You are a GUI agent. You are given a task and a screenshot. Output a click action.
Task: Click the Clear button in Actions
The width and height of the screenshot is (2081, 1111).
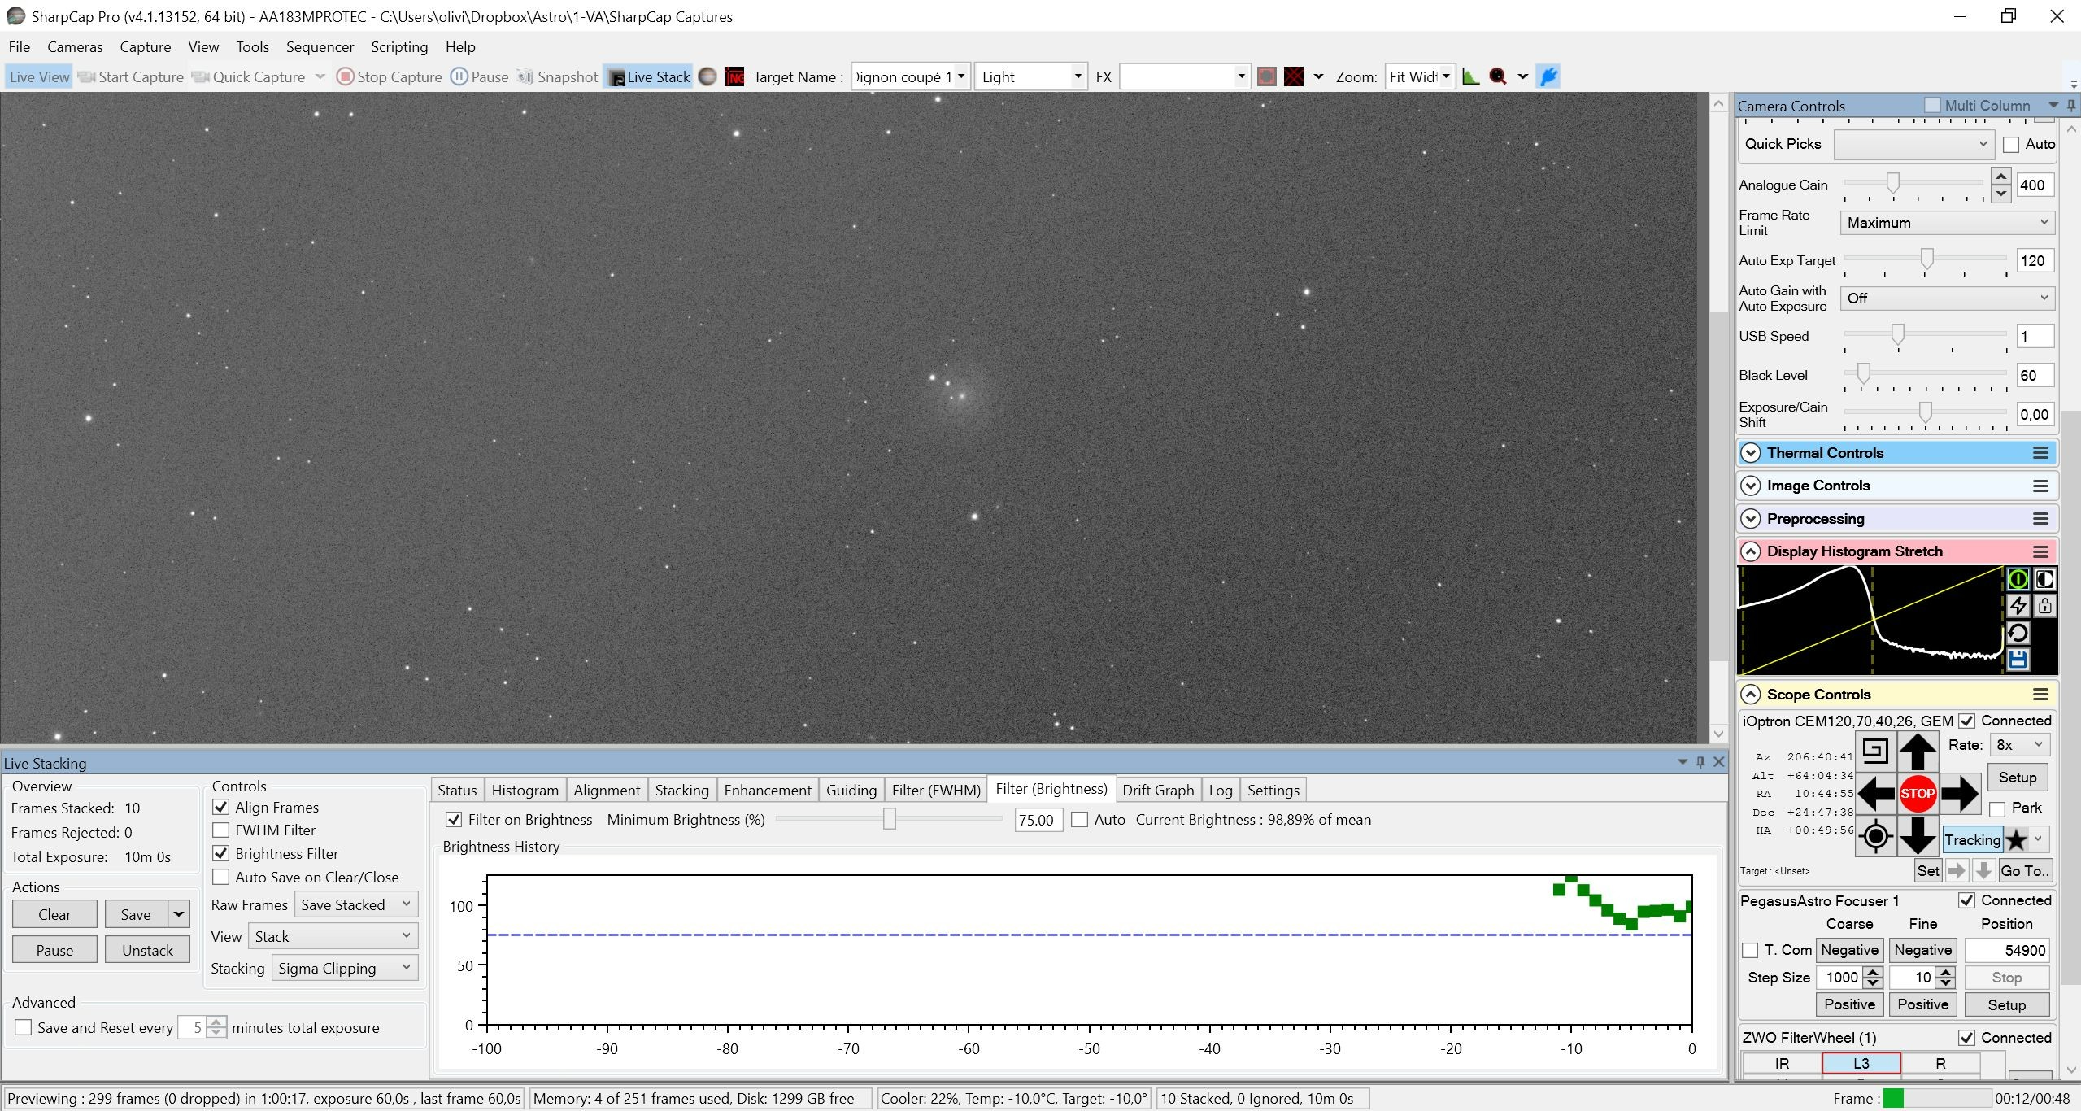point(54,914)
